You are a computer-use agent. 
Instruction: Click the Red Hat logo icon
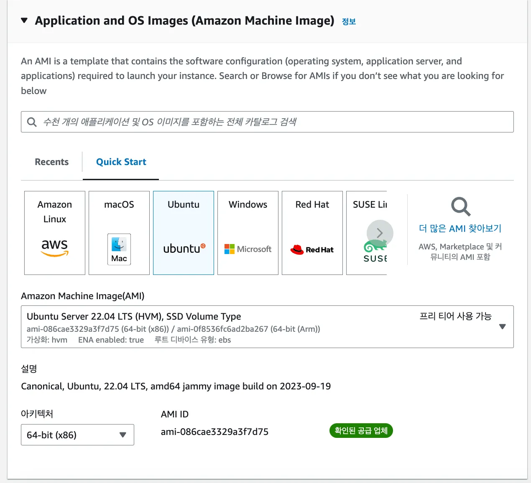click(x=312, y=249)
